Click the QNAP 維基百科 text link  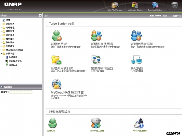click(140, 131)
